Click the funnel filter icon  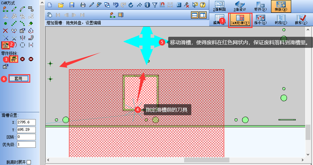155,5
